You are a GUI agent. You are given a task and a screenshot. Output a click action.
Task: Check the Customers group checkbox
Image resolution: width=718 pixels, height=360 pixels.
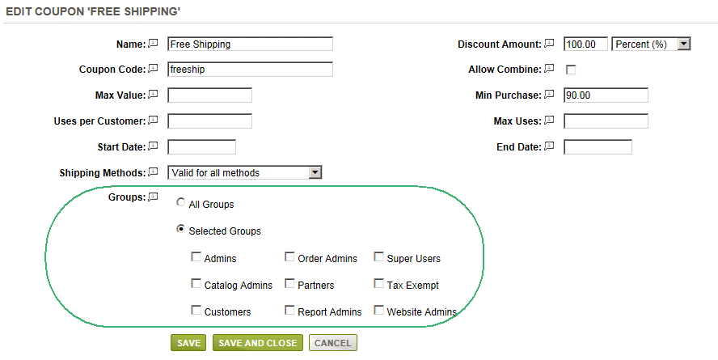tap(196, 311)
